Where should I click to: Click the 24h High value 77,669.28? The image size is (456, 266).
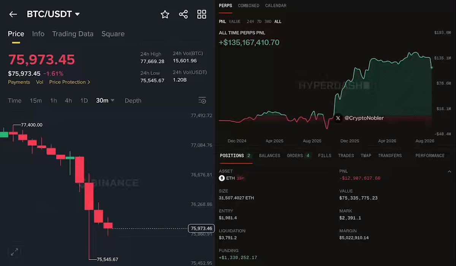[152, 61]
